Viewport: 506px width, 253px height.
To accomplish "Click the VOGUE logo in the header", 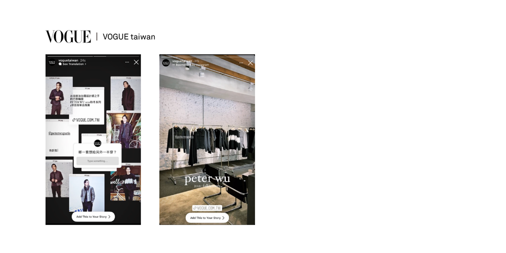I will [68, 37].
